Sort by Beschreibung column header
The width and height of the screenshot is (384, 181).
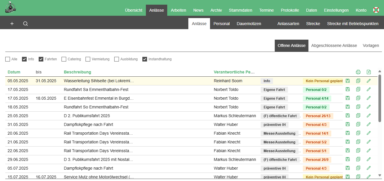[77, 72]
